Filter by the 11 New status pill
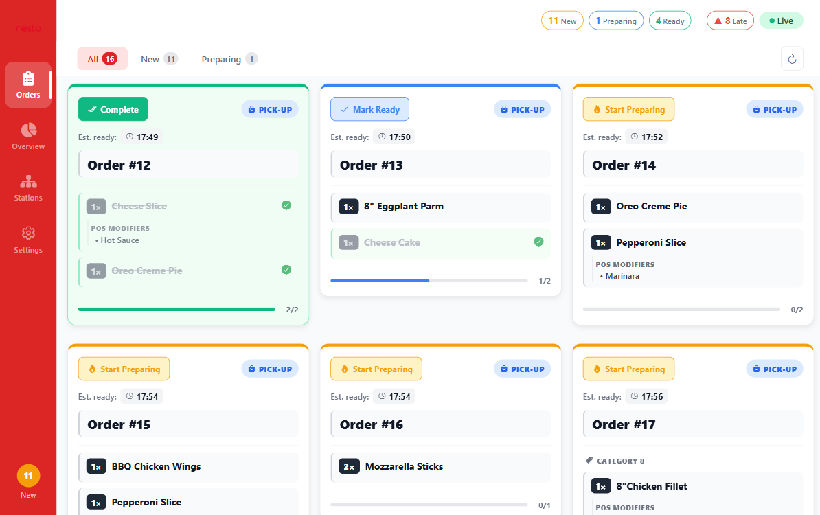The height and width of the screenshot is (515, 820). (x=562, y=21)
